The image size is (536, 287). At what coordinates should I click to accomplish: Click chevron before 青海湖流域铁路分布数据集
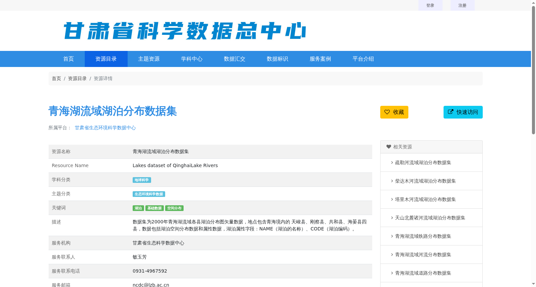click(x=392, y=236)
